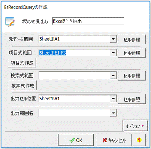Click the highlighted Sheet1!E1:F3 field
The width and height of the screenshot is (151, 149).
pos(74,53)
